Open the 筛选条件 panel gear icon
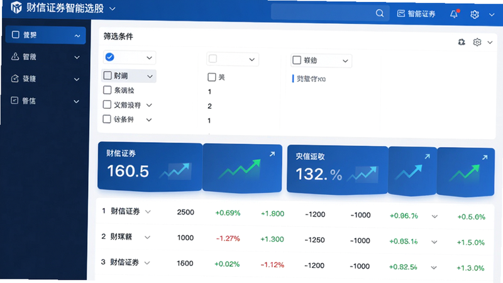The image size is (503, 283). tap(477, 42)
